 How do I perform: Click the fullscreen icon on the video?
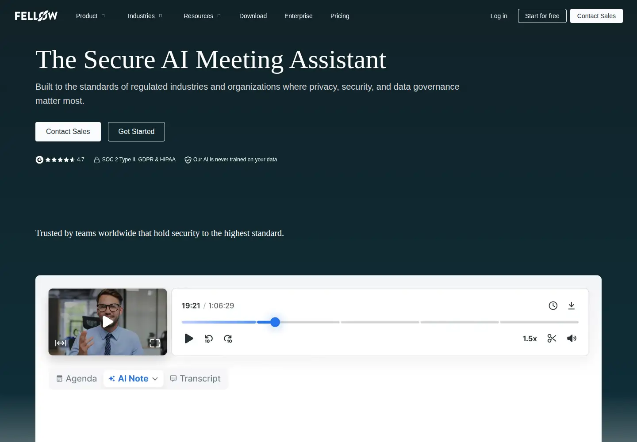point(155,343)
